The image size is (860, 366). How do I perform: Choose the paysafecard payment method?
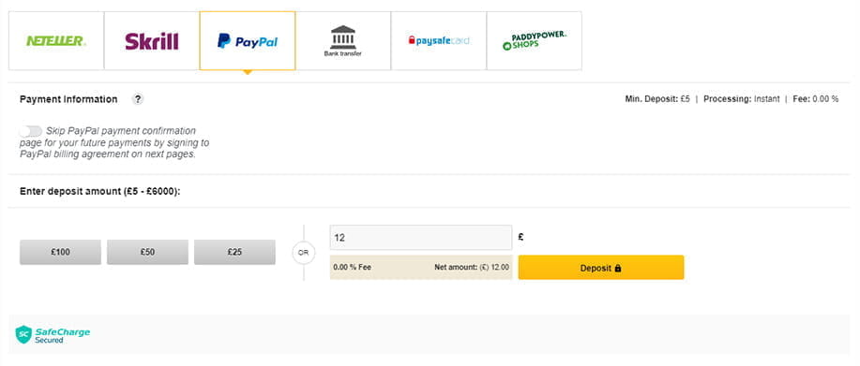click(439, 41)
